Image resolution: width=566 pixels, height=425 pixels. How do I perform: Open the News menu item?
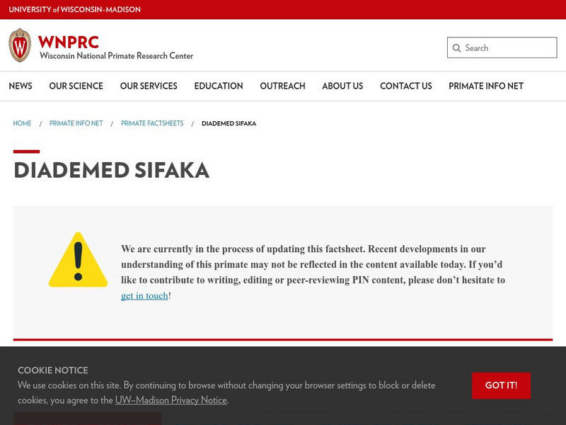click(21, 86)
